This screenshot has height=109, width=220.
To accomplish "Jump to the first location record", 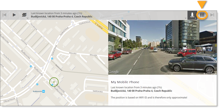I will pyautogui.click(x=4, y=15).
